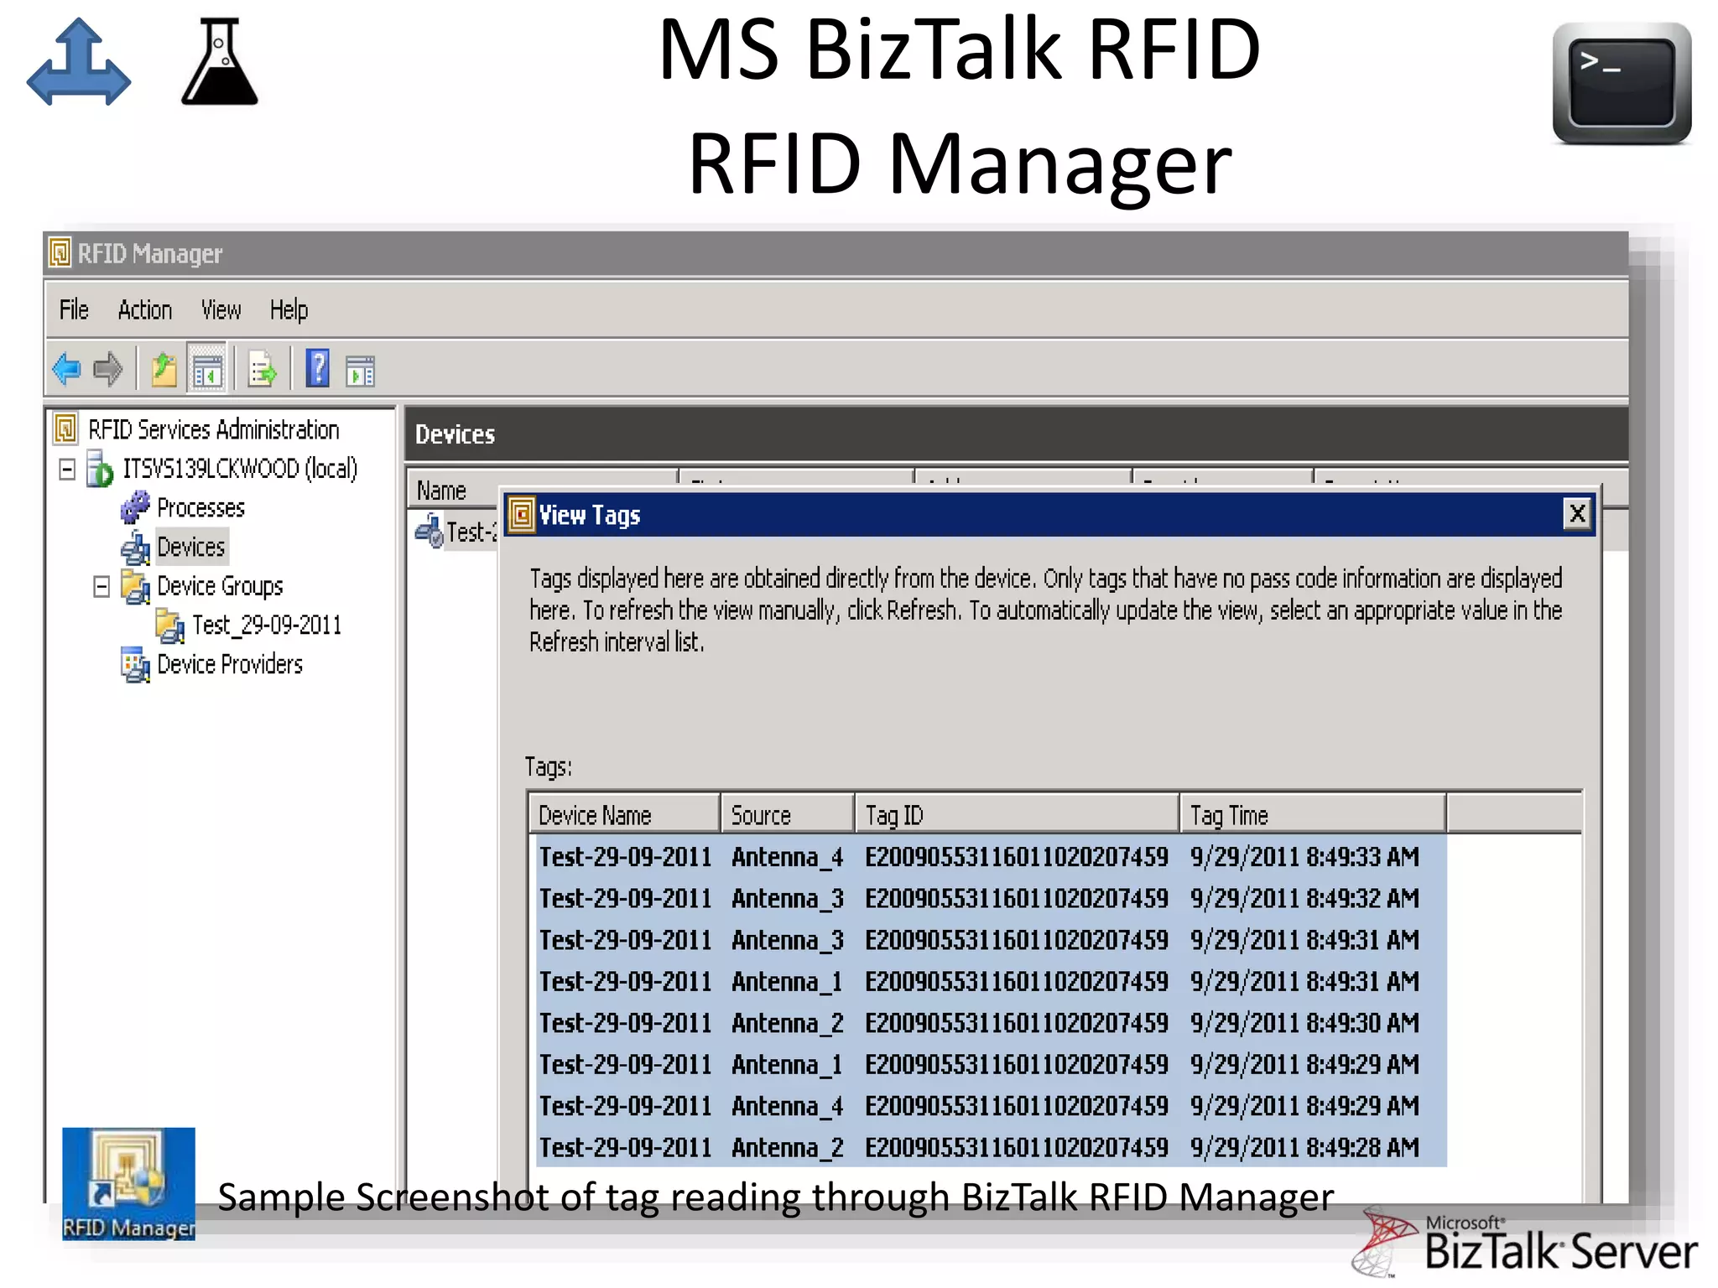Select the tag row timed 8:49:30 AM
The height and width of the screenshot is (1288, 1718).
point(992,1022)
